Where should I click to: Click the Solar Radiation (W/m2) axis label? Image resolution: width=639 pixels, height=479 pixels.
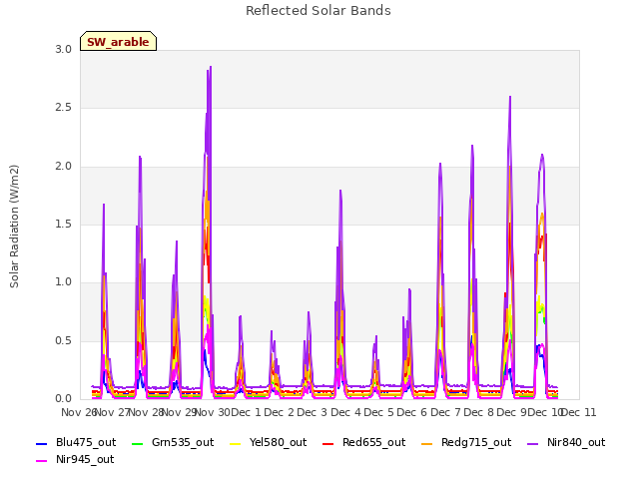[x=14, y=227]
